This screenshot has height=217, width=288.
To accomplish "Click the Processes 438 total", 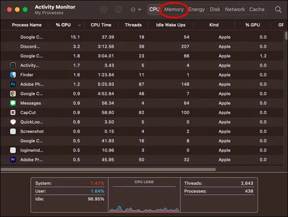I will tap(249, 191).
